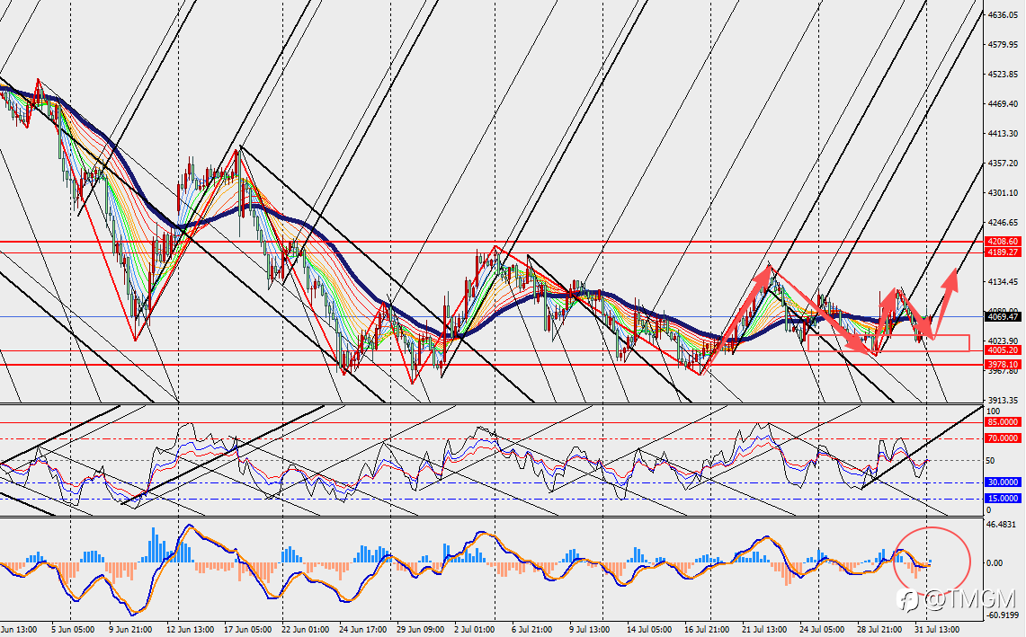
Task: Click the 21 Jul 13:00 time label
Action: click(x=765, y=630)
